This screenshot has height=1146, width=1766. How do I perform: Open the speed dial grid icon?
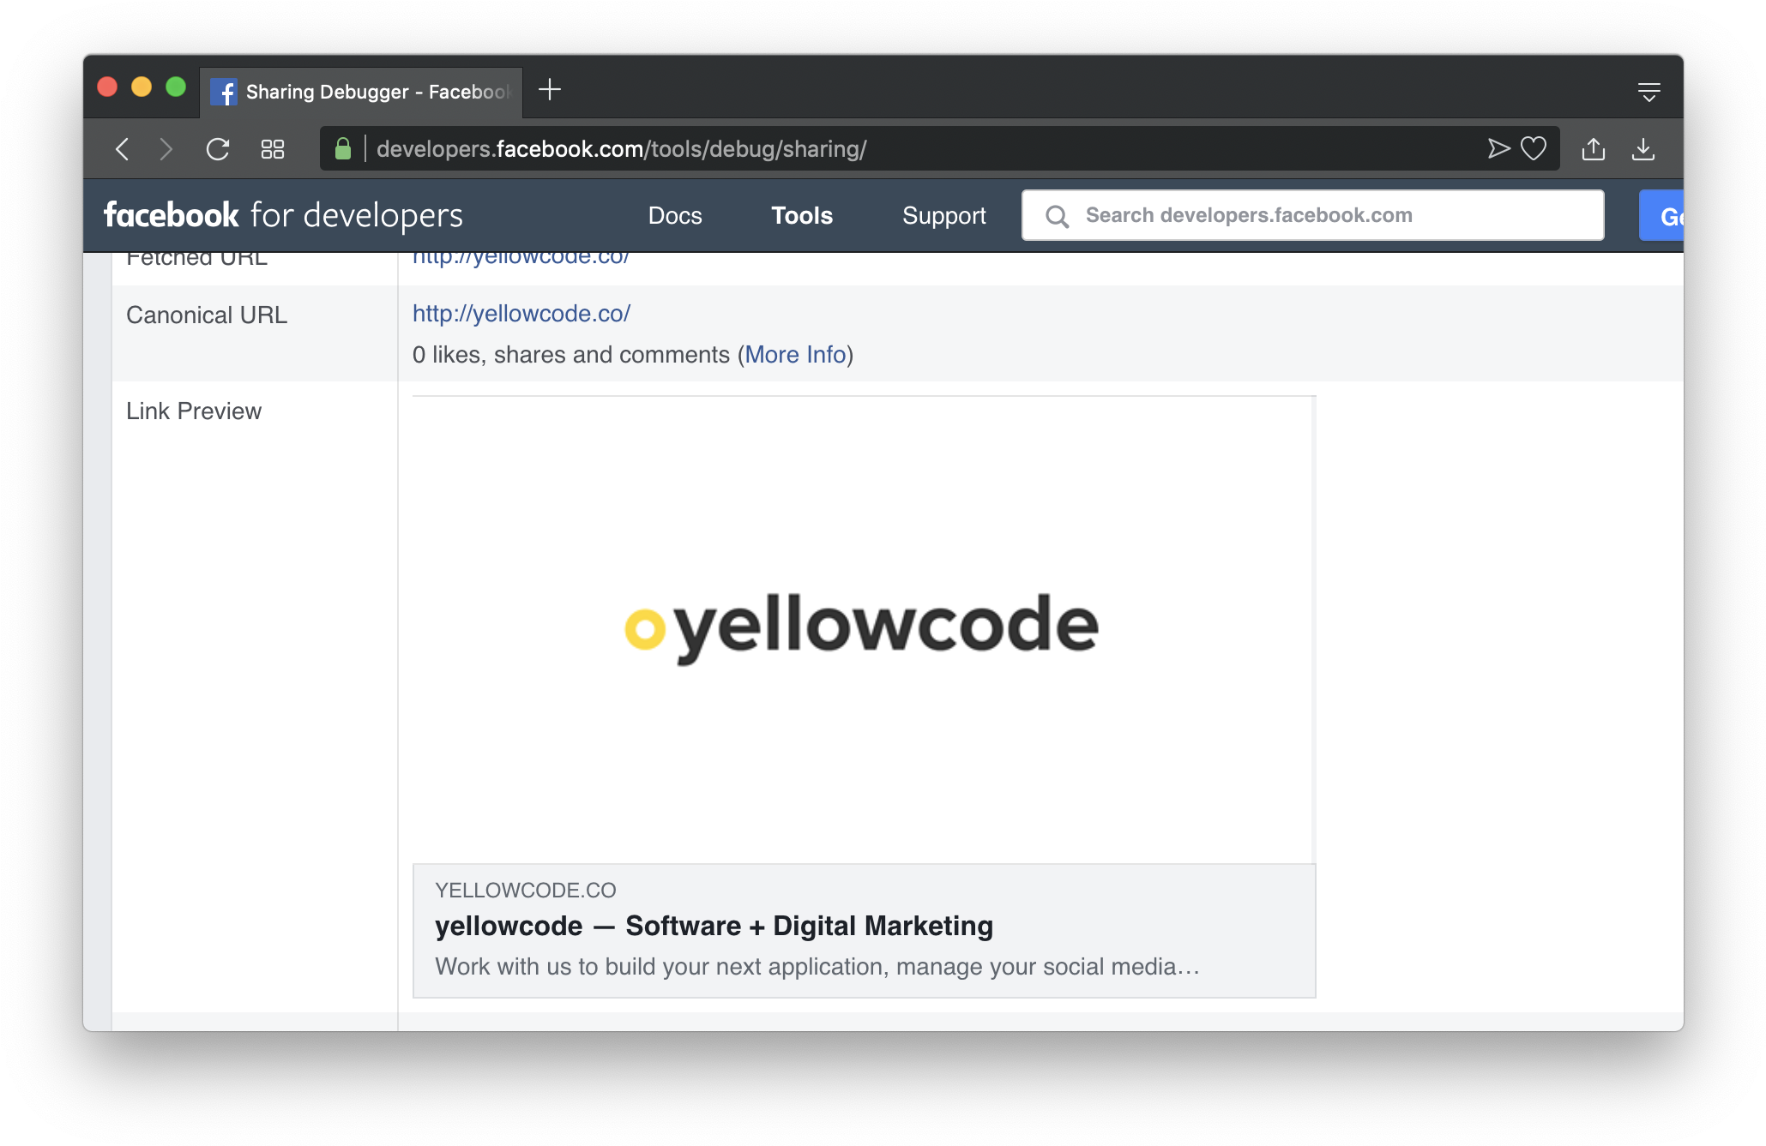point(273,149)
